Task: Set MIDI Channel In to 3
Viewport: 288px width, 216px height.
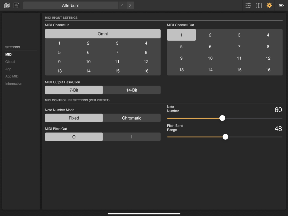Action: point(117,43)
